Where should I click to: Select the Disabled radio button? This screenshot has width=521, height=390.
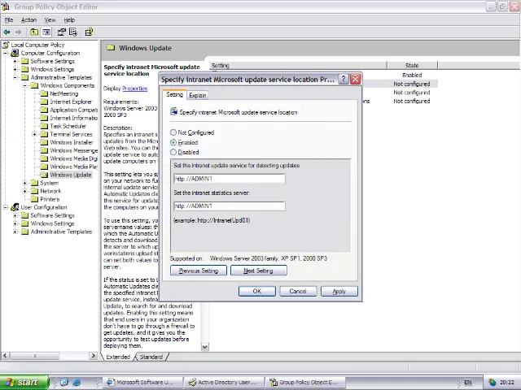point(173,152)
